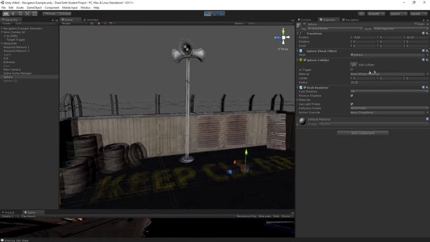
Task: Toggle the Static checkbox
Action: coord(416,24)
